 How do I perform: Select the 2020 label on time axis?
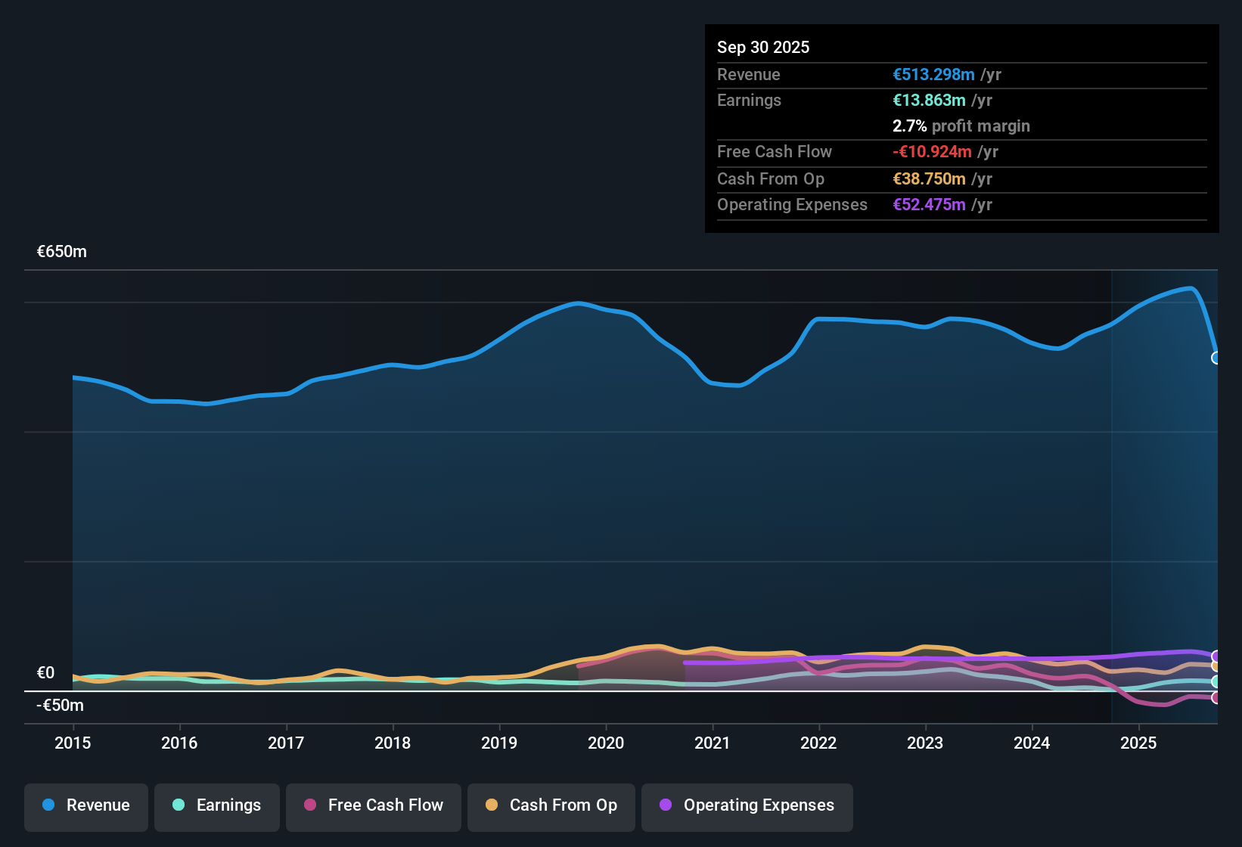pyautogui.click(x=606, y=743)
